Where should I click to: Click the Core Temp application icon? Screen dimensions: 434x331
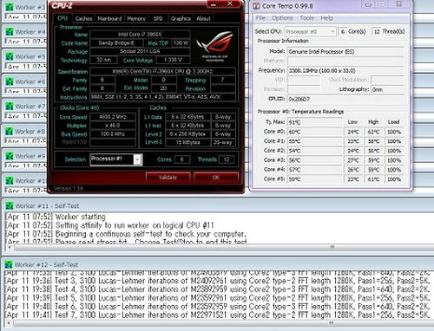[x=256, y=6]
